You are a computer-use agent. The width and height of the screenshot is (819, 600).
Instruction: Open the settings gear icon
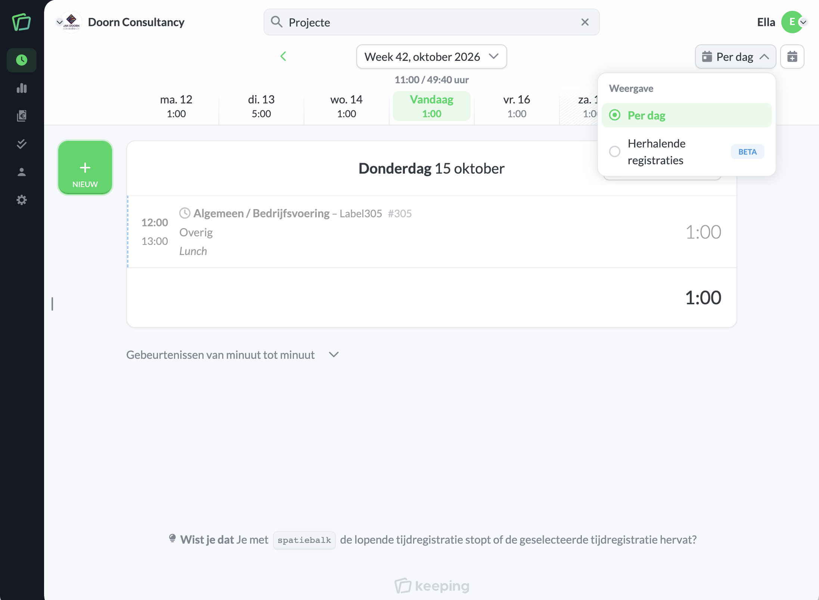click(22, 200)
